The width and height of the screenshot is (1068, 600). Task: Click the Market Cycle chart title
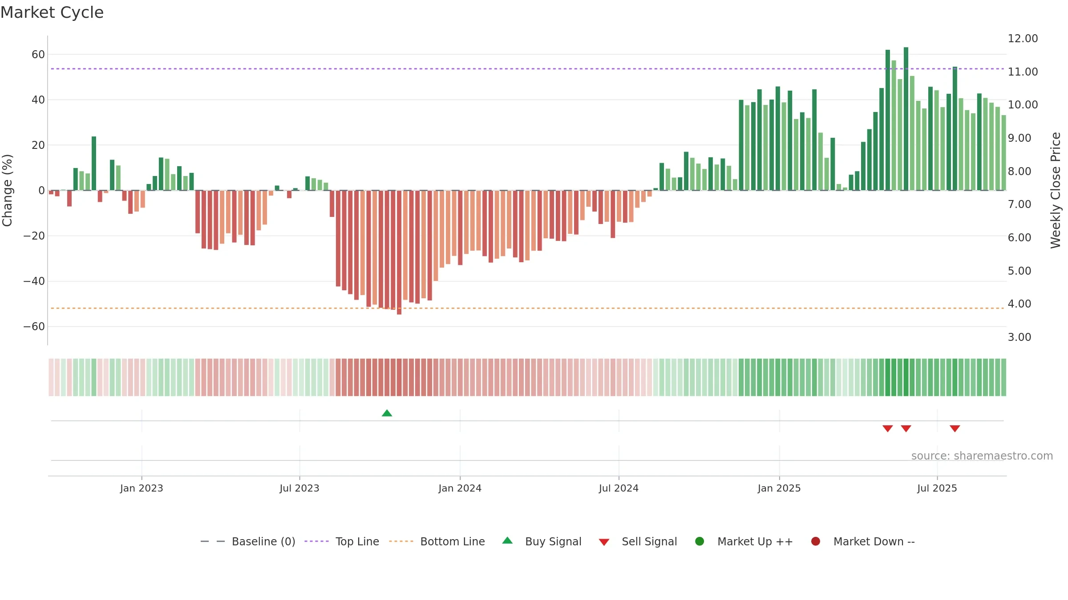click(x=52, y=12)
